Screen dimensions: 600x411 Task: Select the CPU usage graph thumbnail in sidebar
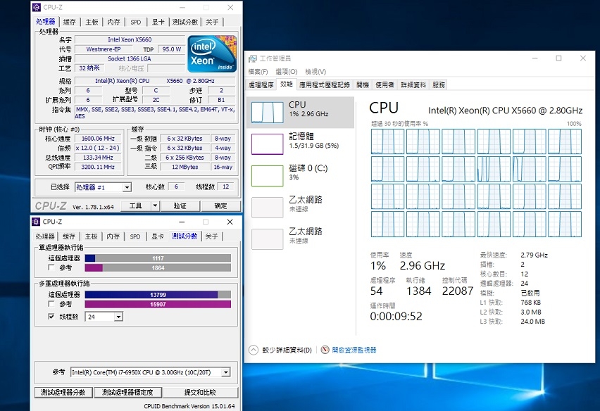click(267, 112)
